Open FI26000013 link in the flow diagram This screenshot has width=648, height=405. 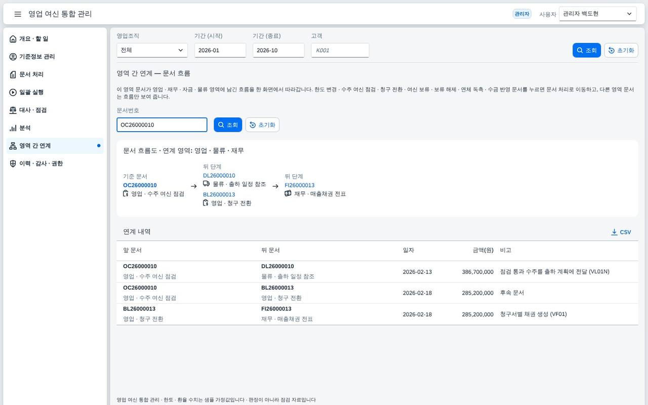(x=300, y=185)
